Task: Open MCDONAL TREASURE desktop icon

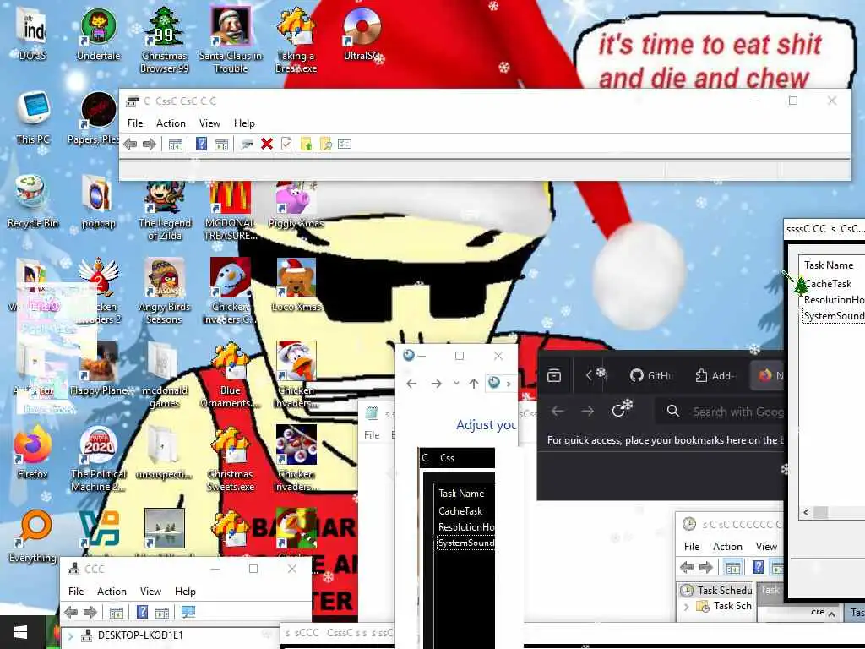Action: click(231, 212)
